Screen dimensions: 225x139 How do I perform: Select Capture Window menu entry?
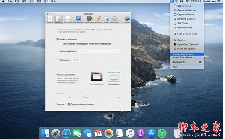pyautogui.click(x=187, y=15)
